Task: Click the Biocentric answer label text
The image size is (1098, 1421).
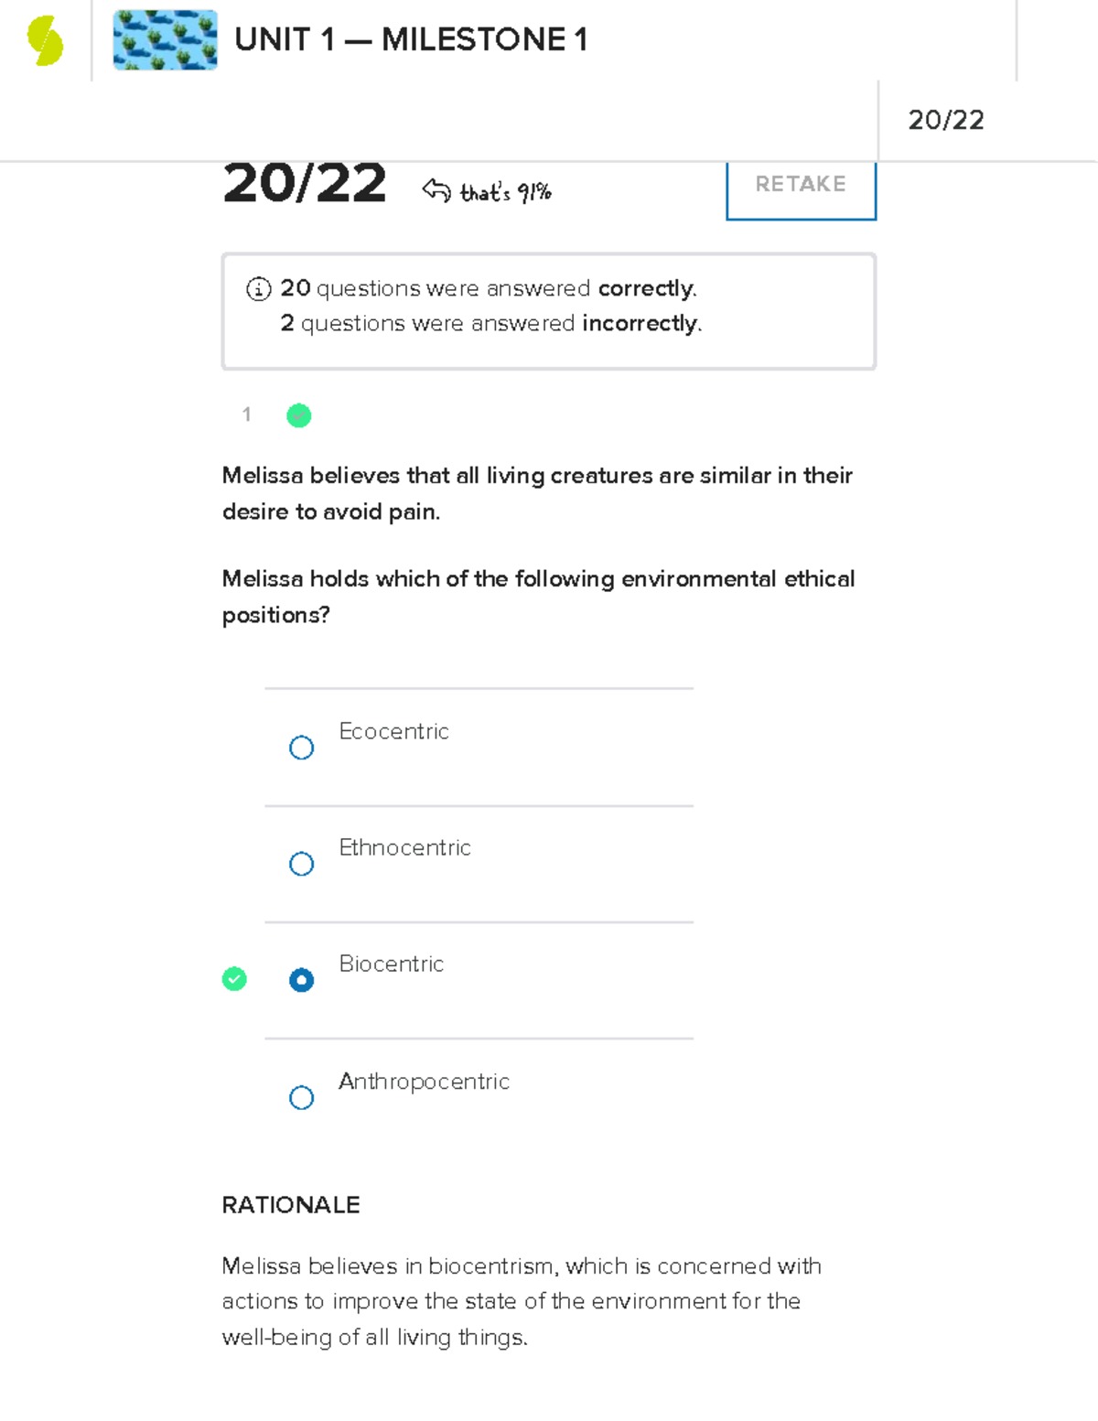Action: coord(391,963)
